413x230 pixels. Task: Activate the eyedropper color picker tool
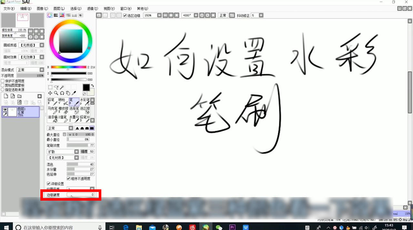click(74, 93)
